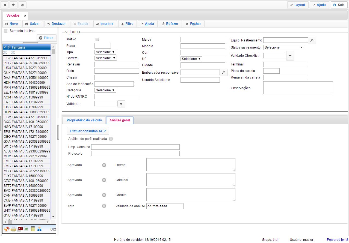This screenshot has height=243, width=349.
Task: Toggle the Apto checkbox
Action: pyautogui.click(x=104, y=206)
